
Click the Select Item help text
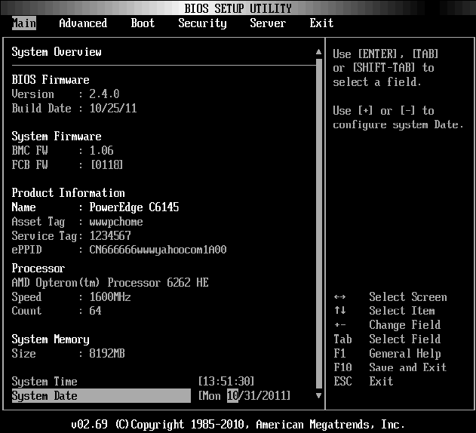(402, 311)
